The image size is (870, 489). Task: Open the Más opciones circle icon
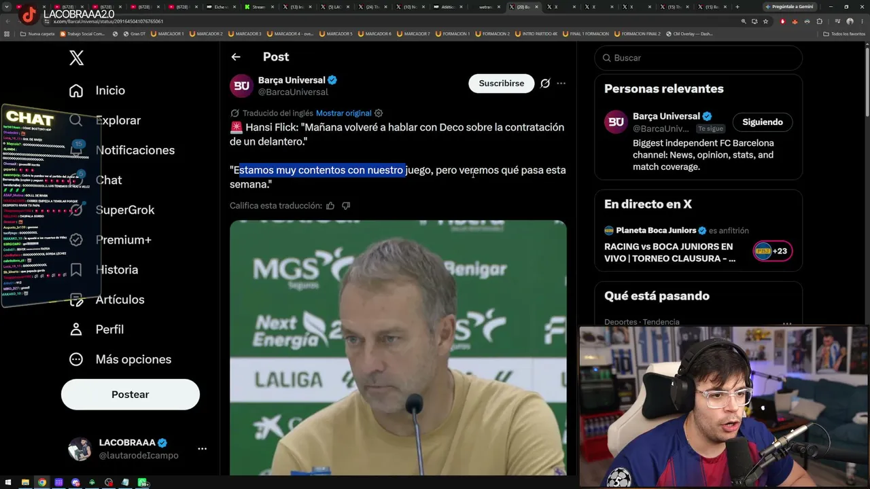(76, 359)
